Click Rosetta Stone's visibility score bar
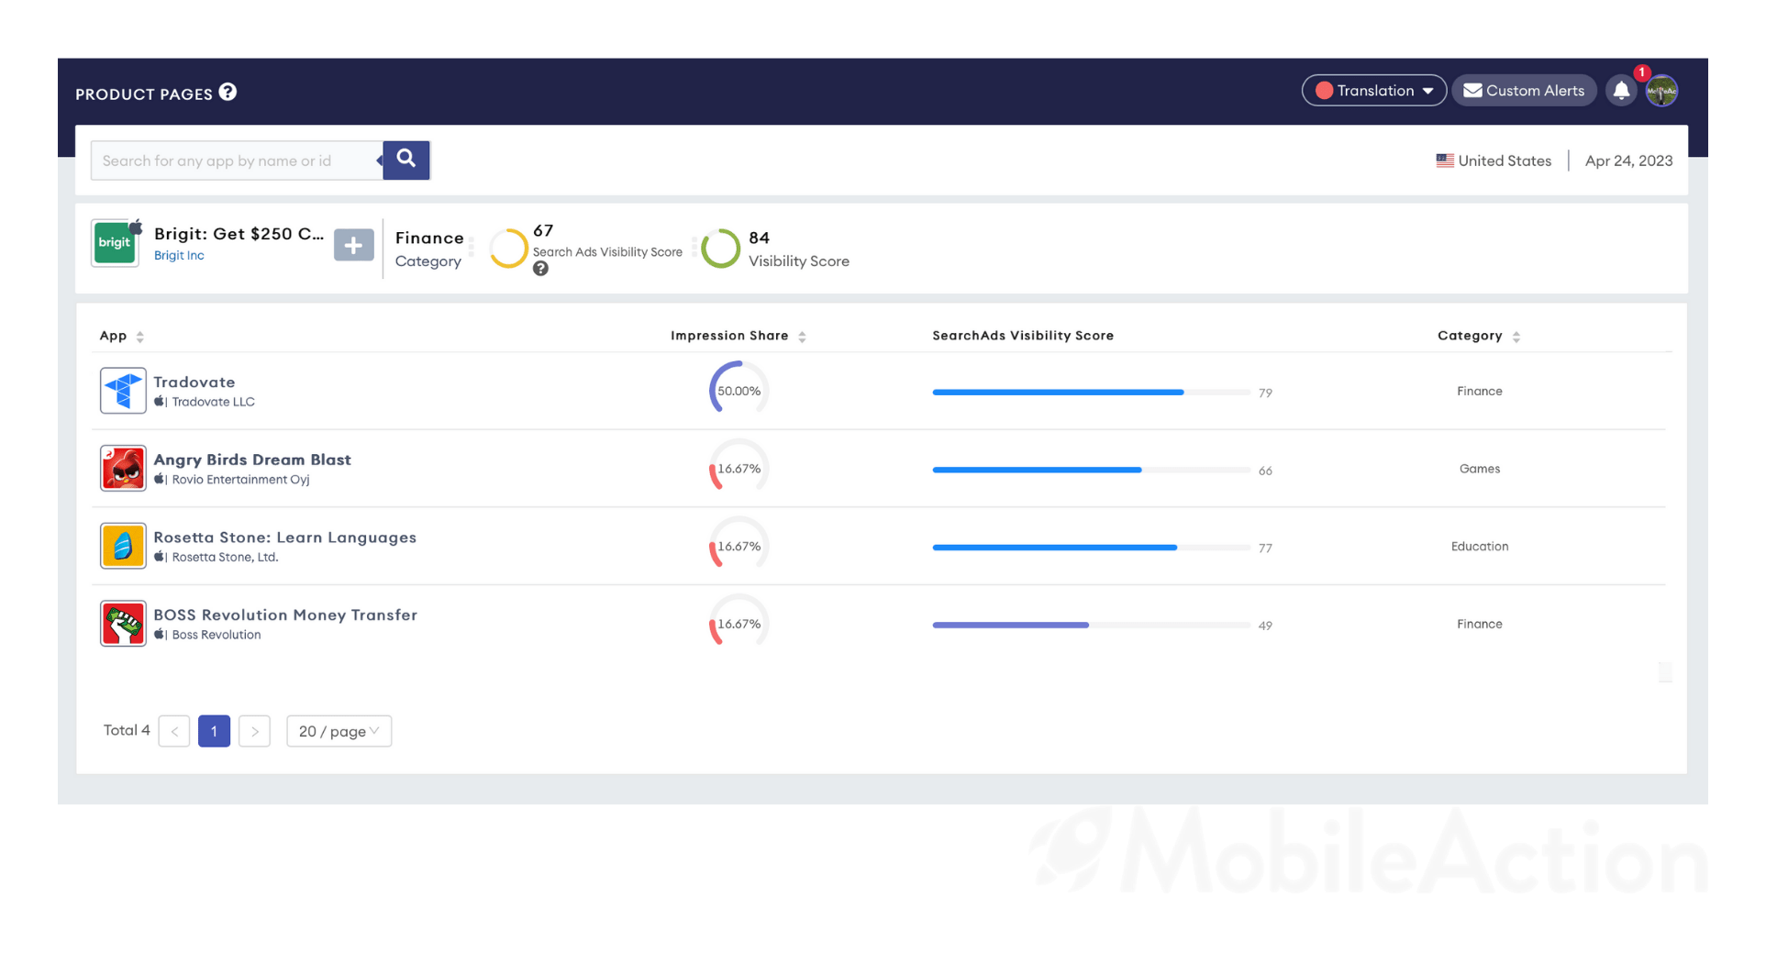 coord(1091,548)
